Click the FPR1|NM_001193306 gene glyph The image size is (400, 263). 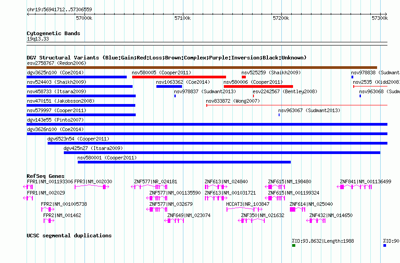click(28, 187)
